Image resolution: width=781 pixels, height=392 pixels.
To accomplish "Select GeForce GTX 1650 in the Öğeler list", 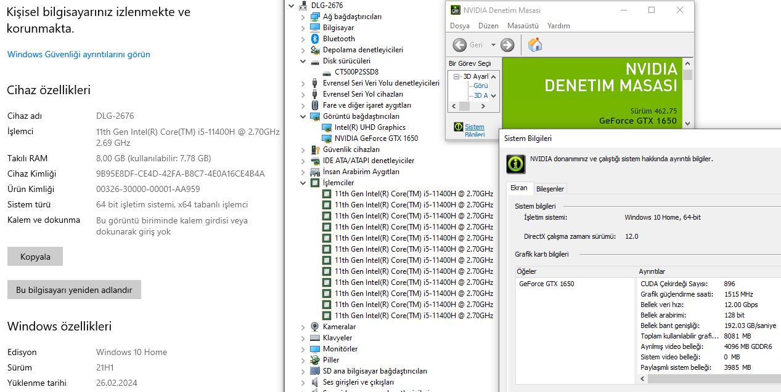I will (546, 284).
